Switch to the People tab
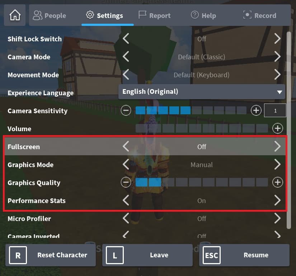 [x=50, y=15]
